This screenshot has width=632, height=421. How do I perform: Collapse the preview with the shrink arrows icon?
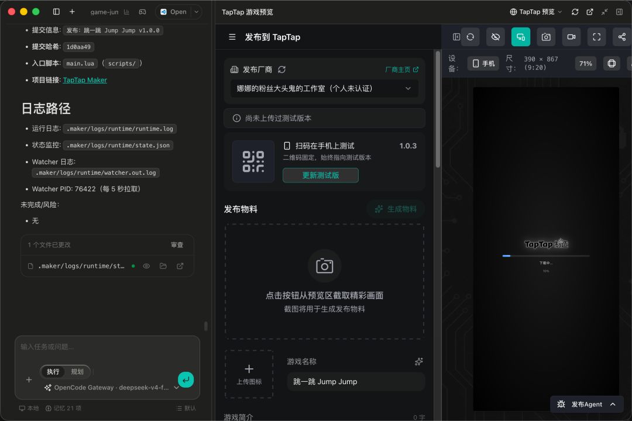[604, 12]
